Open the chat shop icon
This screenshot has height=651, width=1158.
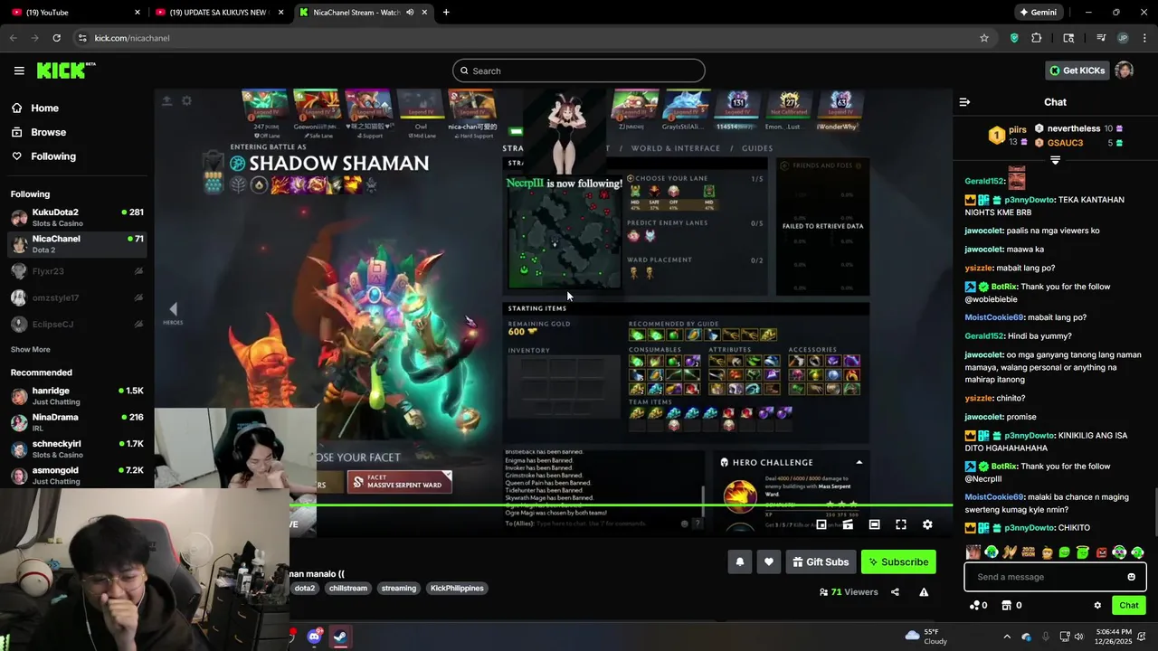click(1011, 605)
